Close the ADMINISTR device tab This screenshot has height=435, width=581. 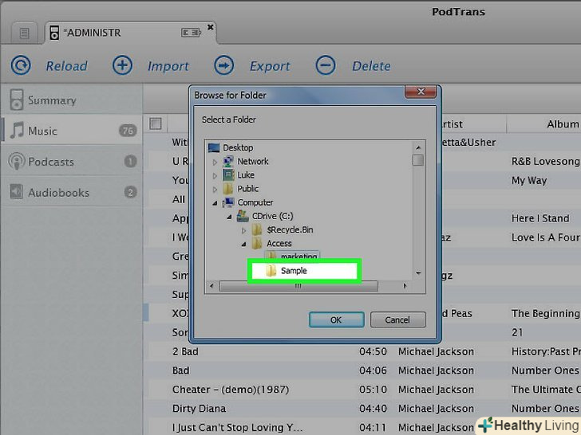(210, 27)
